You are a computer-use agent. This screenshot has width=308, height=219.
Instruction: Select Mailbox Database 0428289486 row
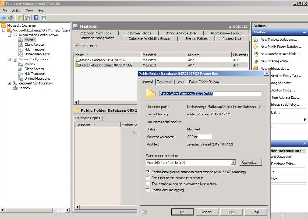click(x=161, y=60)
